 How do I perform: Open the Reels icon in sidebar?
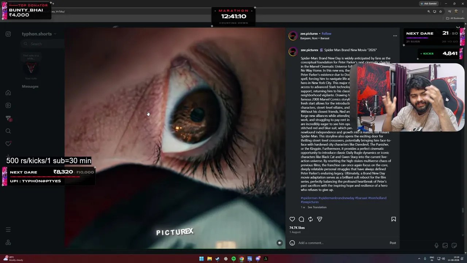(8, 106)
